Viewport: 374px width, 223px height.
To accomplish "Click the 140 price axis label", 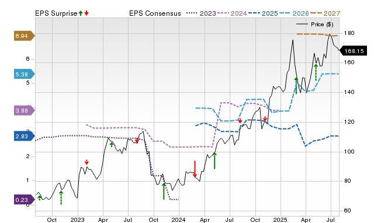I will point(349,92).
